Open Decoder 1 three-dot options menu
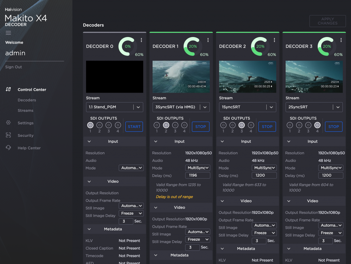351x264 pixels. pos(208,40)
